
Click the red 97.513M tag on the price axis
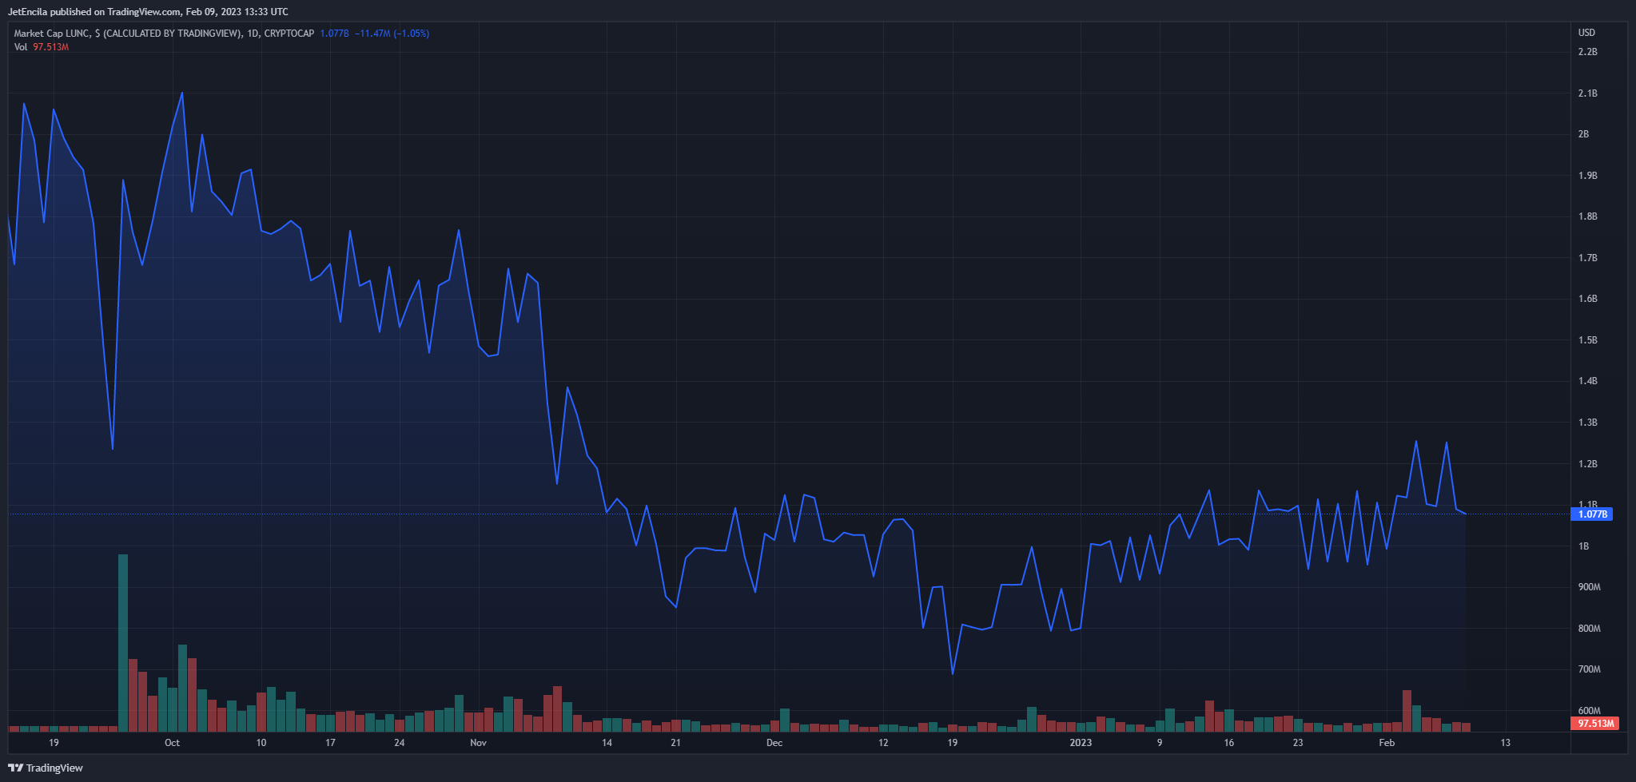click(1595, 724)
